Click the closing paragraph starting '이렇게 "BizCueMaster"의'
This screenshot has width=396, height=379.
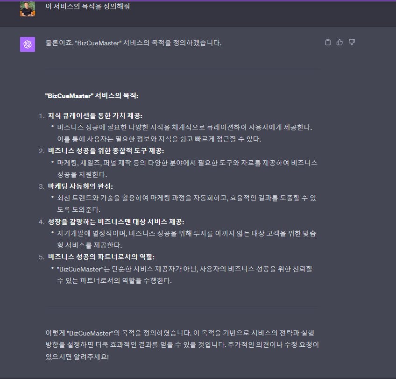tap(182, 344)
